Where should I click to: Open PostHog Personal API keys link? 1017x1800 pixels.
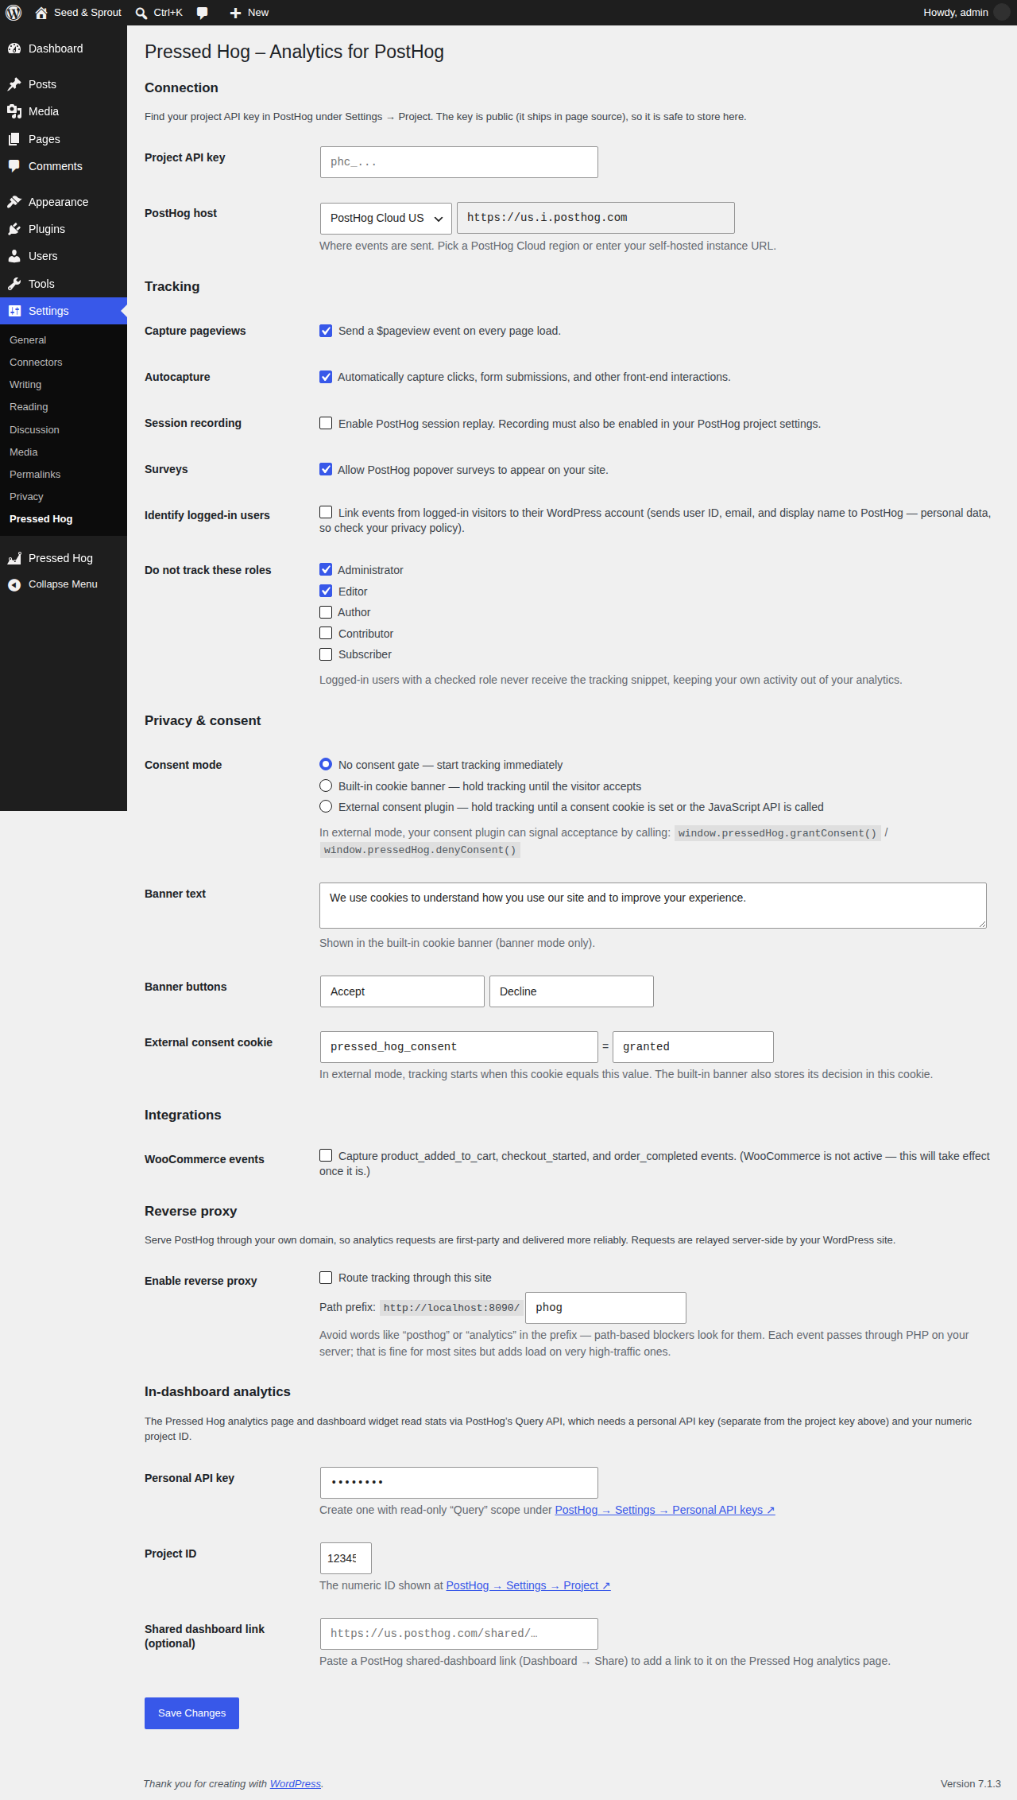pyautogui.click(x=665, y=1510)
